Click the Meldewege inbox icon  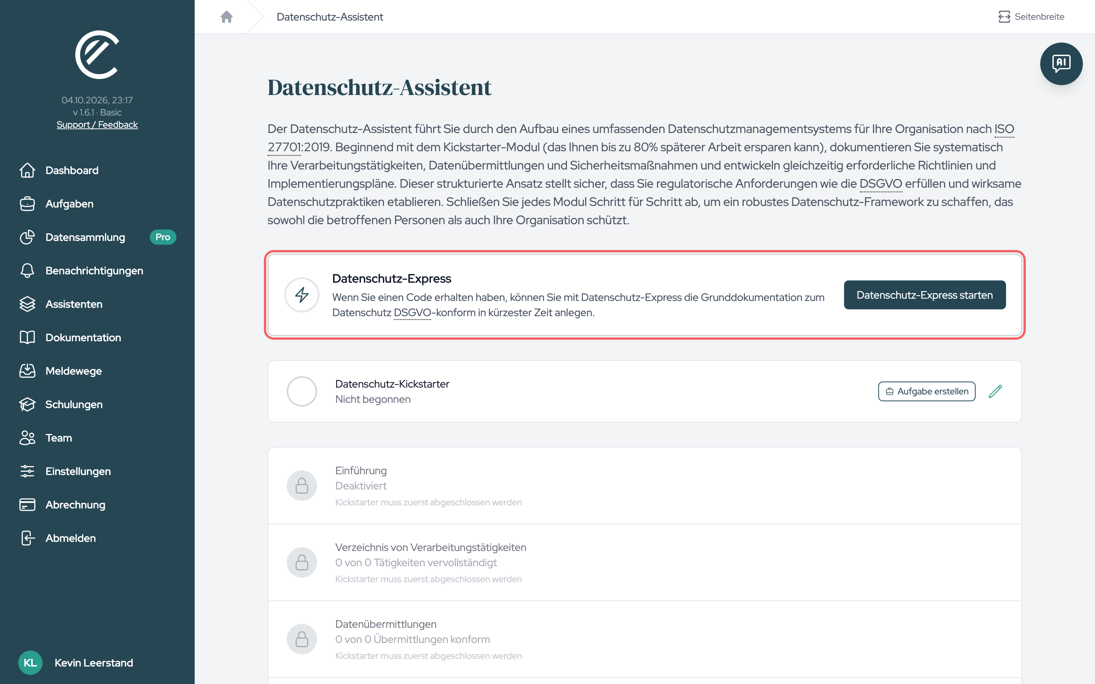(x=27, y=371)
